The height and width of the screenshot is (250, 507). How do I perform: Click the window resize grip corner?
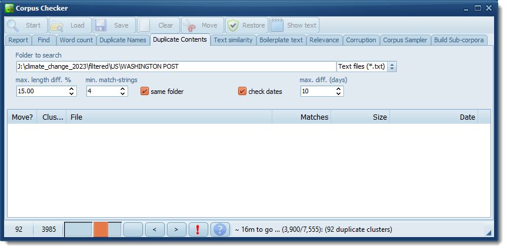point(489,232)
